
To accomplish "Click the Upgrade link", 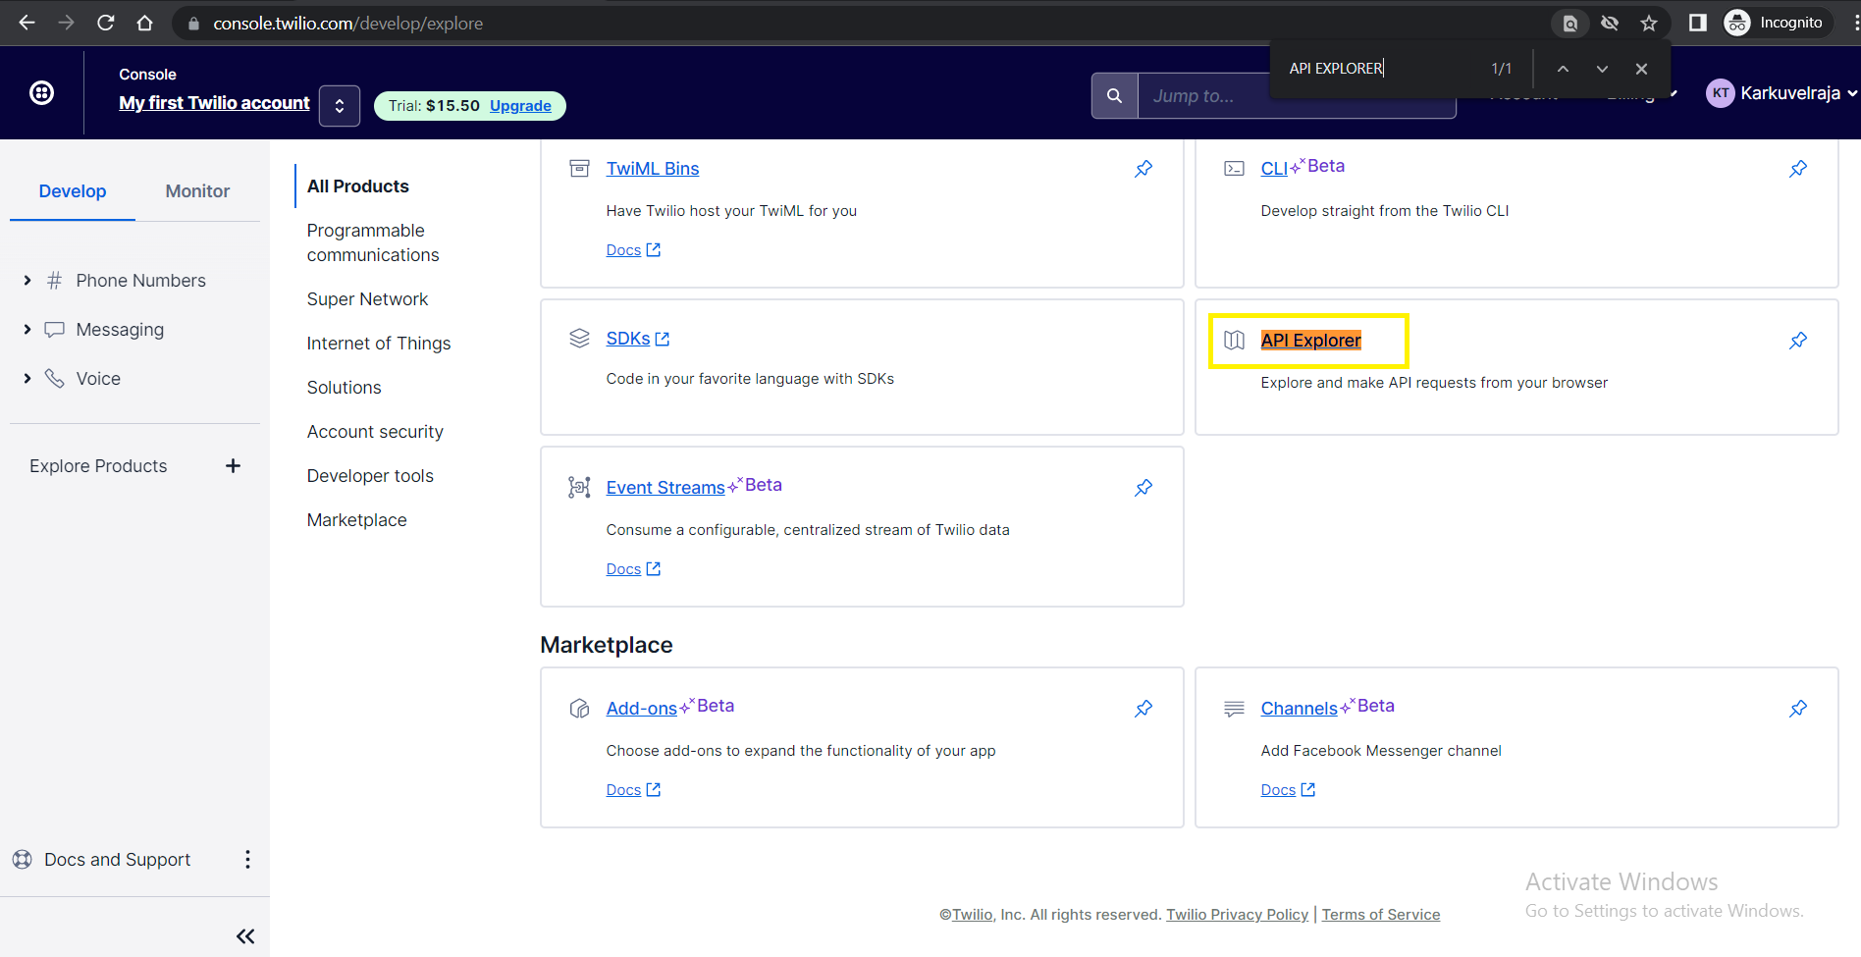I will pyautogui.click(x=520, y=106).
